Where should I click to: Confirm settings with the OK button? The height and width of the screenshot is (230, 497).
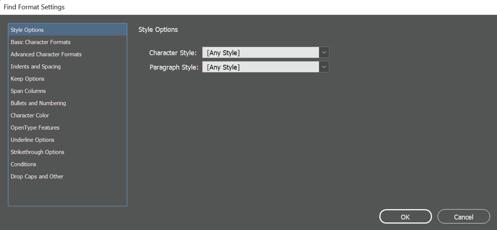tap(405, 217)
